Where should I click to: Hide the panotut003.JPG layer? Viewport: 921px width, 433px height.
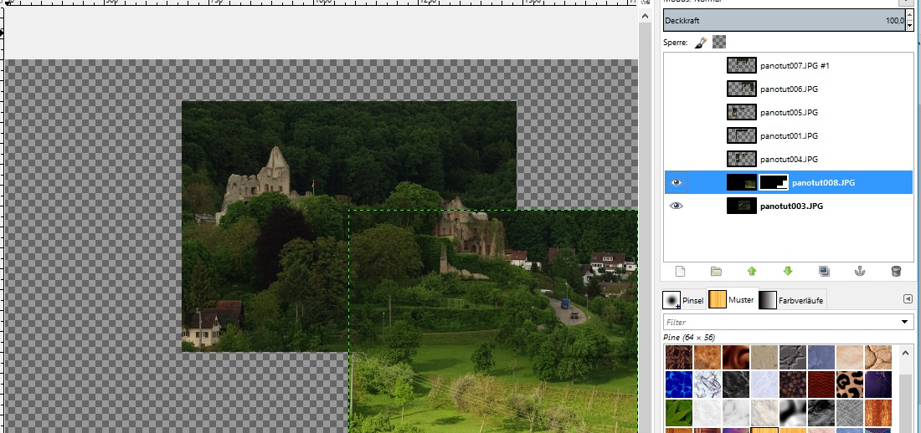click(x=677, y=206)
